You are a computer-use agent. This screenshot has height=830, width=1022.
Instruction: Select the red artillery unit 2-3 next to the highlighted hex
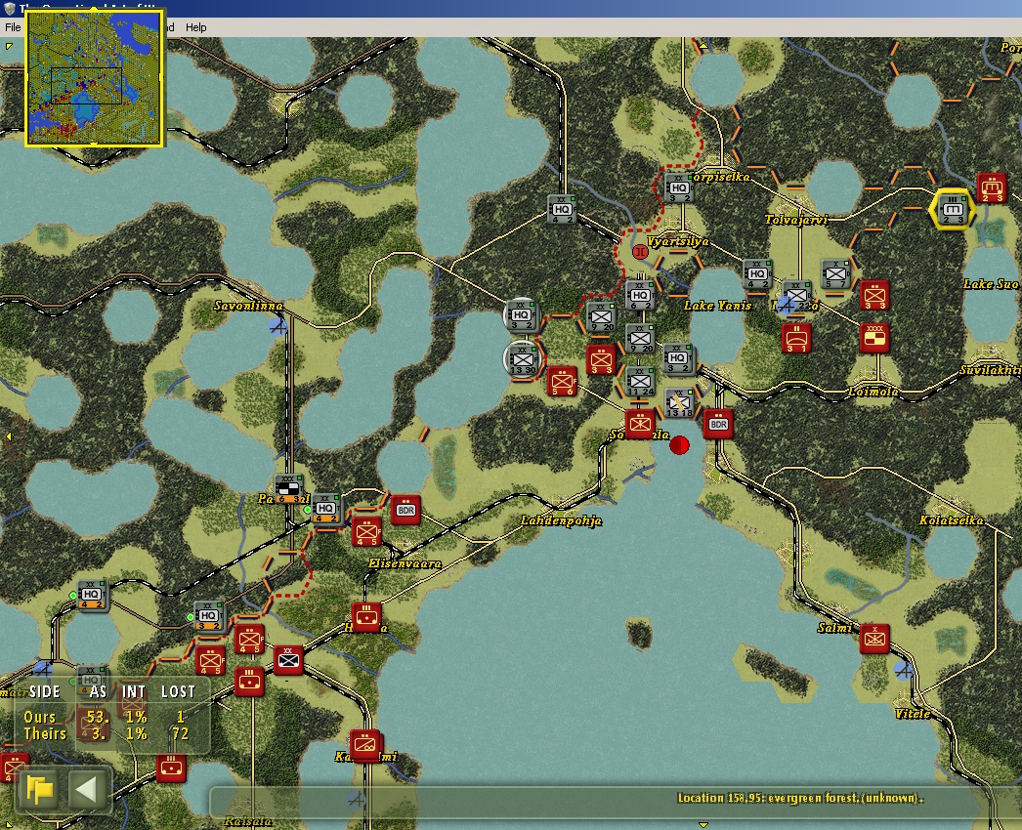click(x=992, y=188)
